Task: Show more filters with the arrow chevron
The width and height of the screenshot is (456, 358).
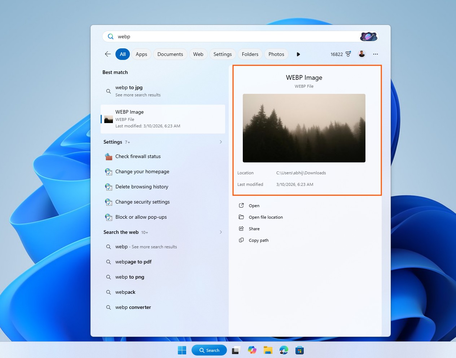Action: [x=298, y=54]
